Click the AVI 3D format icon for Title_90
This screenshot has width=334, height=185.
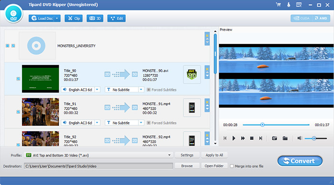tap(192, 74)
